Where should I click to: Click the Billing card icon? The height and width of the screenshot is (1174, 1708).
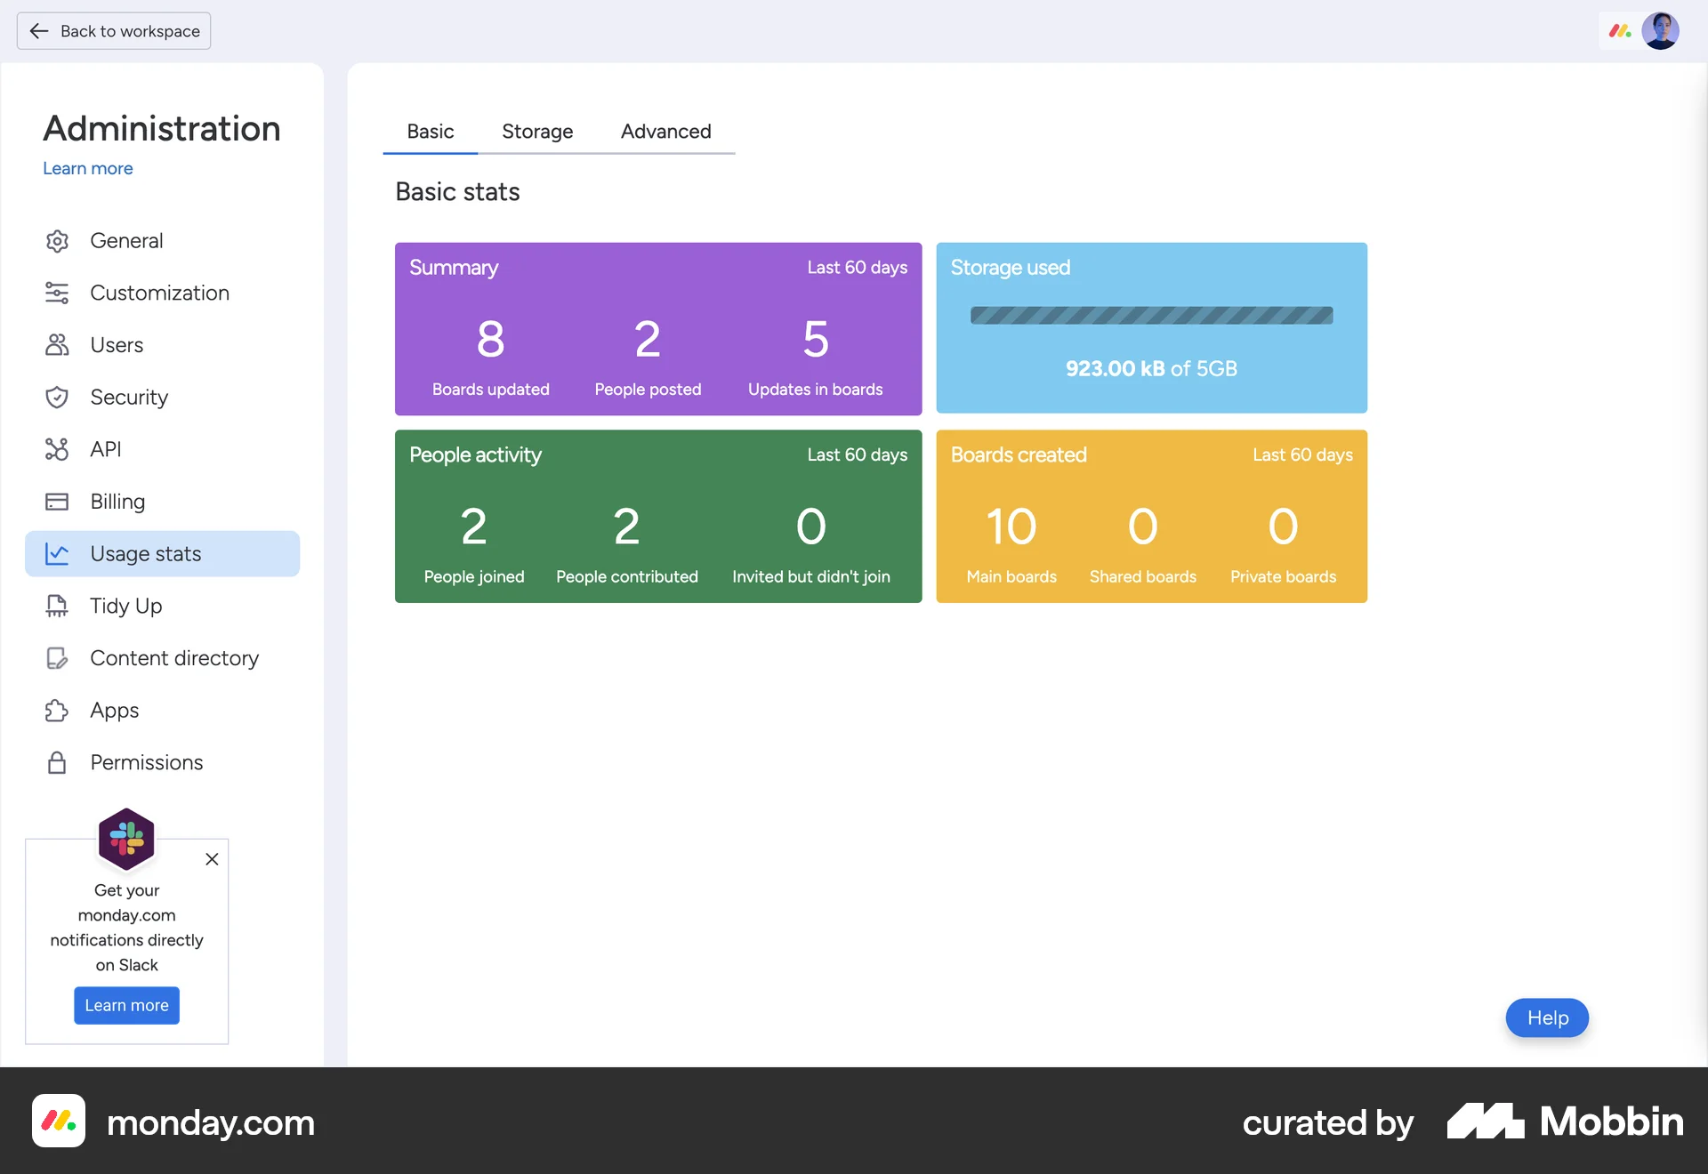[57, 502]
